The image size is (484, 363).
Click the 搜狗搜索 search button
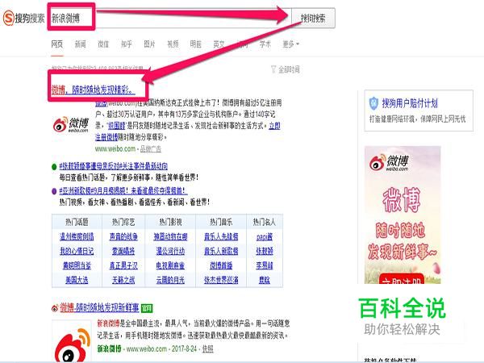coord(313,19)
